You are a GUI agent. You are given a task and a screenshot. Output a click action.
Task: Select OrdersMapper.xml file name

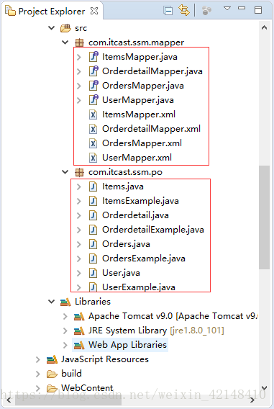point(142,143)
